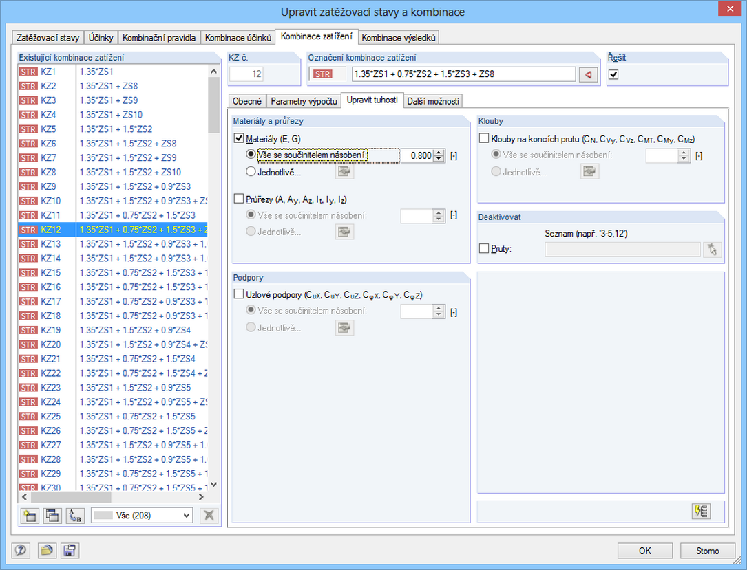
Task: Select row KZ23 '1.35*ZS1 + 1.5*ZS2 + 0.9*ZS5'
Action: [x=113, y=388]
